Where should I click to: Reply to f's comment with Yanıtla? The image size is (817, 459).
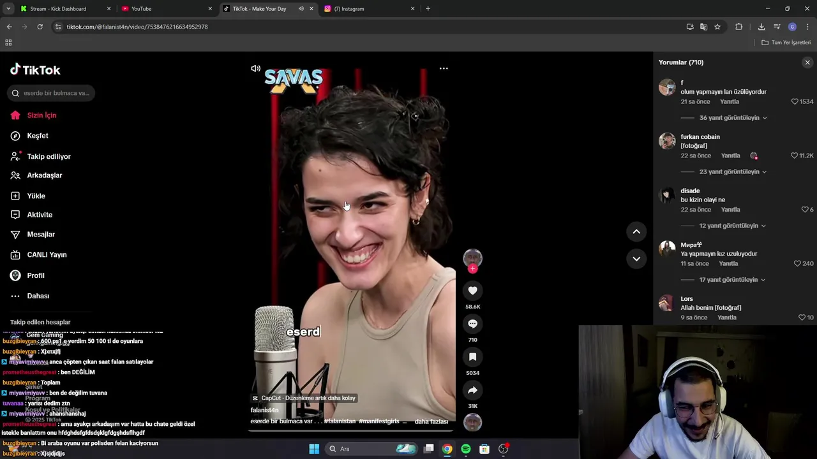tap(730, 102)
